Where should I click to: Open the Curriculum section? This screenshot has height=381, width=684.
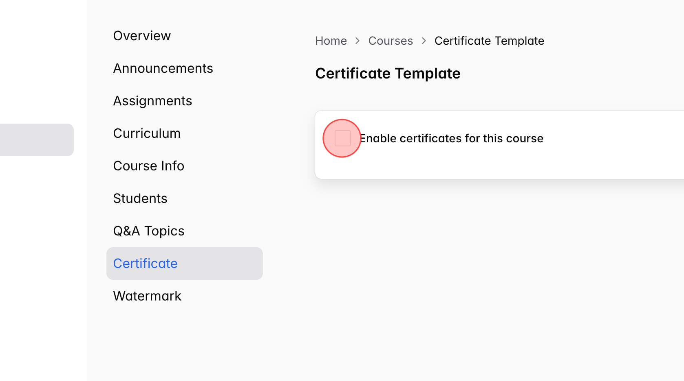point(147,133)
